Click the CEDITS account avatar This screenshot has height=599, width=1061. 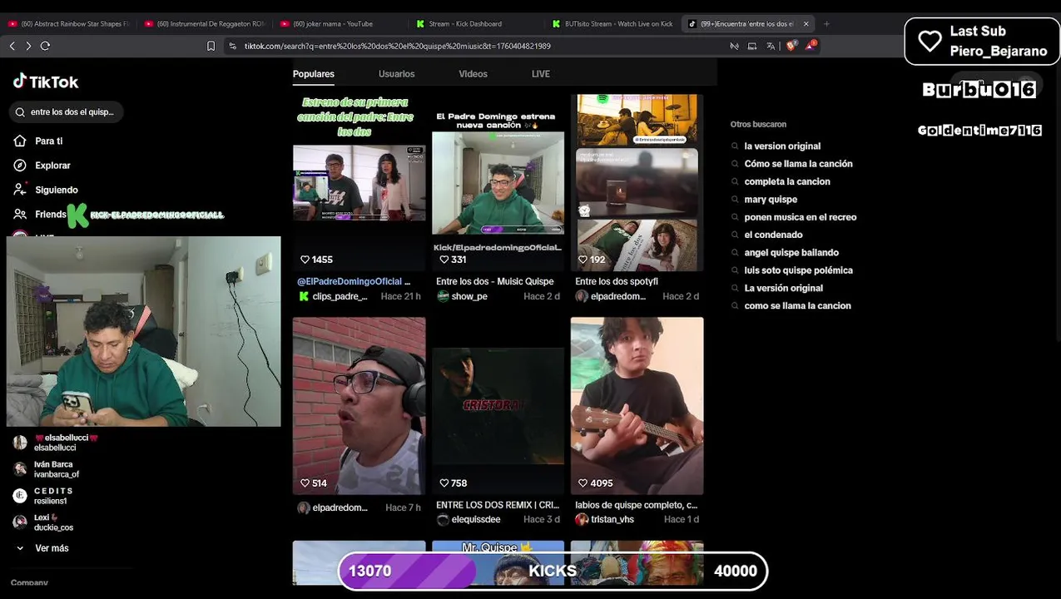pos(20,496)
